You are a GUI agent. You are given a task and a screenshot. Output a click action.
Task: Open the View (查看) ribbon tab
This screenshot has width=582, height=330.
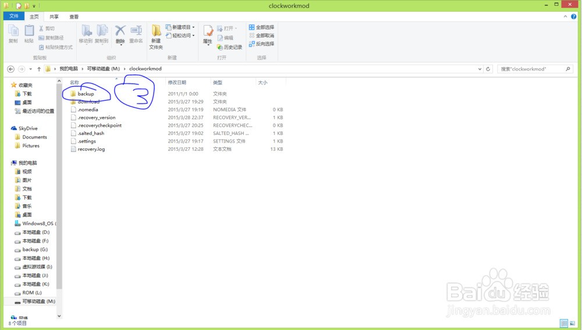pos(74,17)
